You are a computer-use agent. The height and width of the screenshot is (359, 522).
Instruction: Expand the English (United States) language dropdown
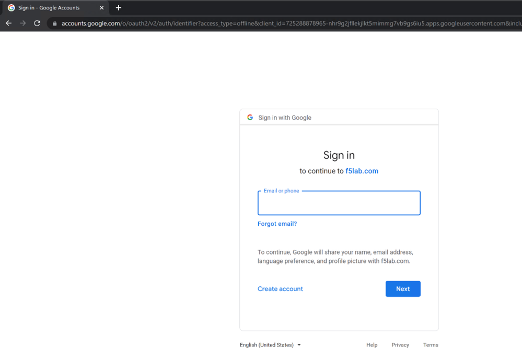pyautogui.click(x=270, y=345)
